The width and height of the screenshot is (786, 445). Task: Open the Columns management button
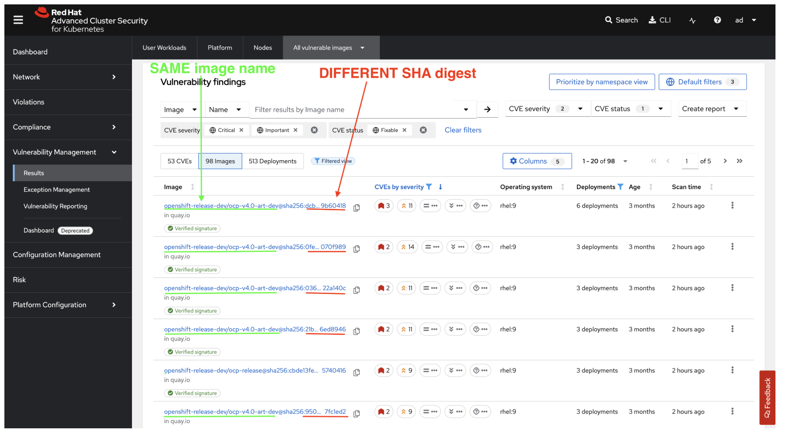click(x=537, y=161)
